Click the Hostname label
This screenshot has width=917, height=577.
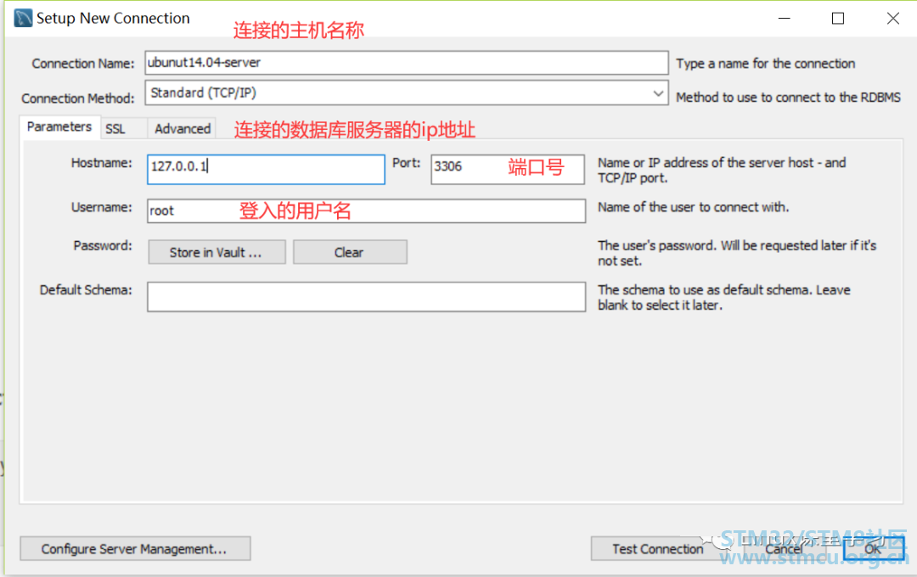pyautogui.click(x=102, y=163)
